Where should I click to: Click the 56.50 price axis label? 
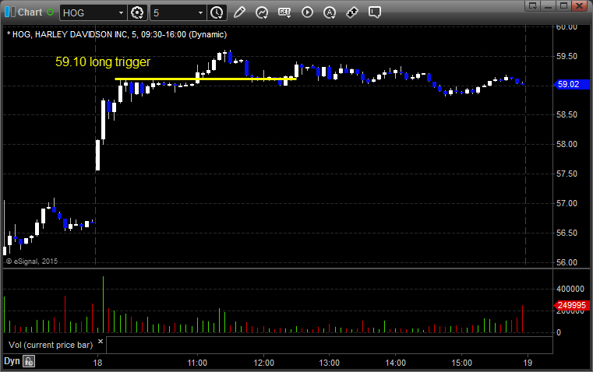tap(567, 233)
